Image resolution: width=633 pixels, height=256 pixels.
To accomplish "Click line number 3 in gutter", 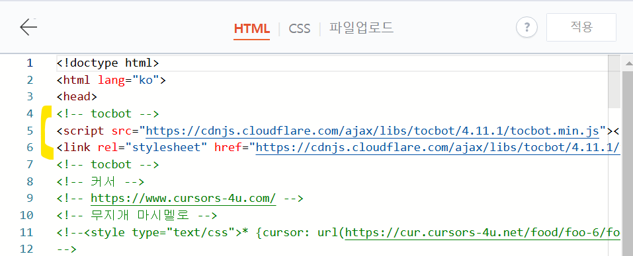I will 30,97.
